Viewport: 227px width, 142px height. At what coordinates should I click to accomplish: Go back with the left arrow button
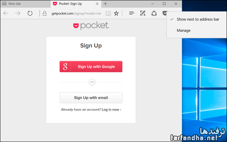pos(6,13)
